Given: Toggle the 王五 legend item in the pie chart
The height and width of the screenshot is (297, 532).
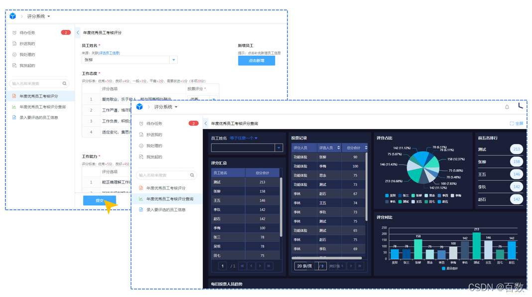Looking at the screenshot, I should point(416,202).
